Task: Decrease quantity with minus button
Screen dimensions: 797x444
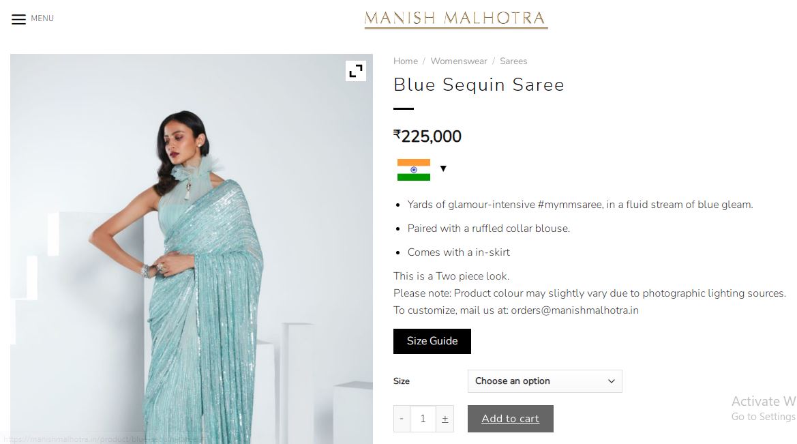Action: coord(402,419)
